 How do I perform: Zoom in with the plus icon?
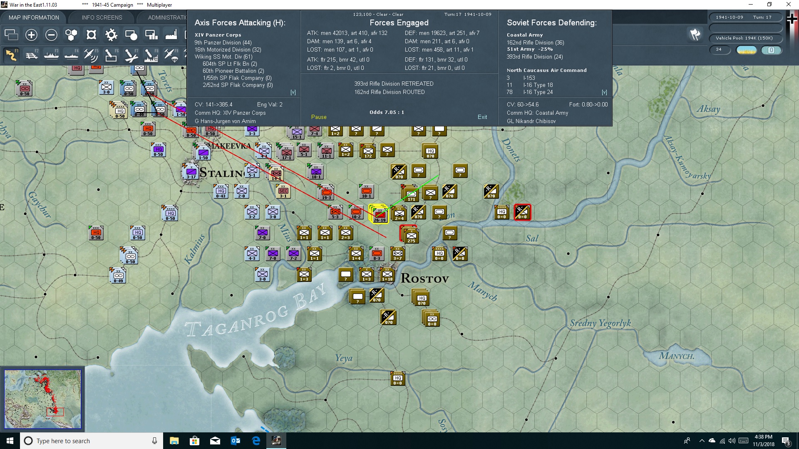coord(31,35)
